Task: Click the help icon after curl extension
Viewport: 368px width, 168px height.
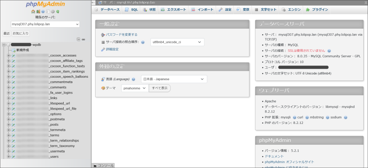Action: pos(307,117)
